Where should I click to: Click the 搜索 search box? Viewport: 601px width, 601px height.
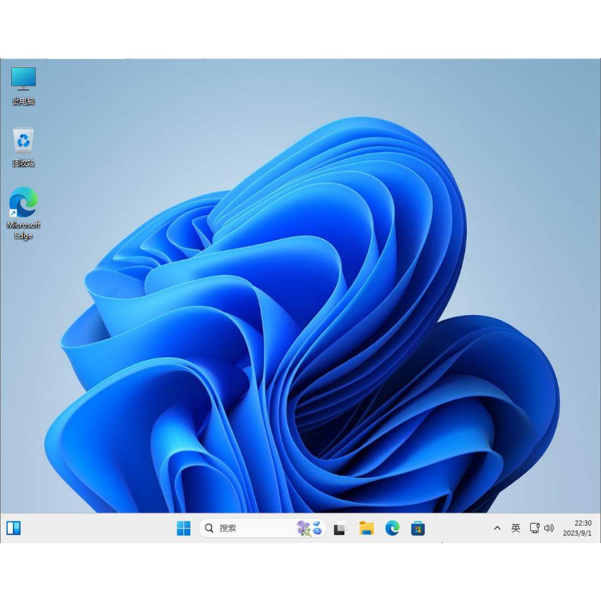(x=262, y=528)
